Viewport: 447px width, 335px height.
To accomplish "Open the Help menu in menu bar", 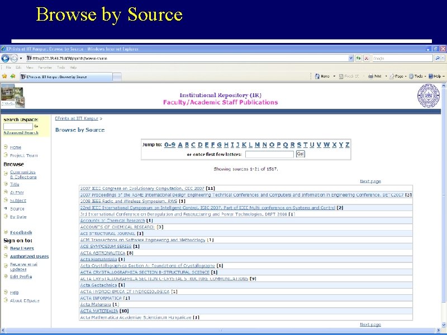I will tap(73, 68).
